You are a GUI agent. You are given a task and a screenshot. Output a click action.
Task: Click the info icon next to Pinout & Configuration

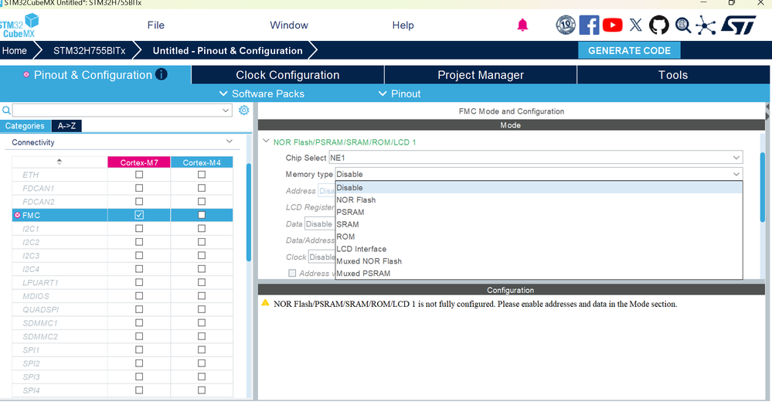[162, 74]
